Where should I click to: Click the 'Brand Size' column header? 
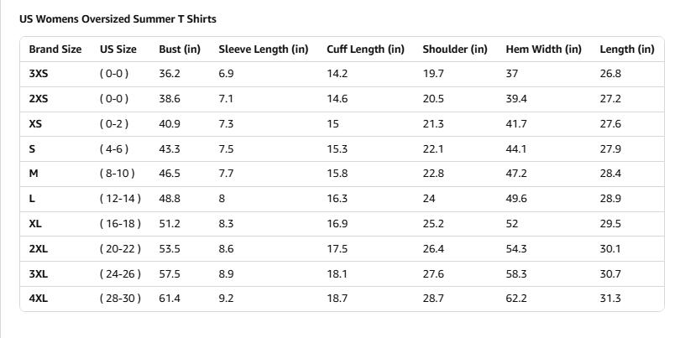pyautogui.click(x=55, y=49)
